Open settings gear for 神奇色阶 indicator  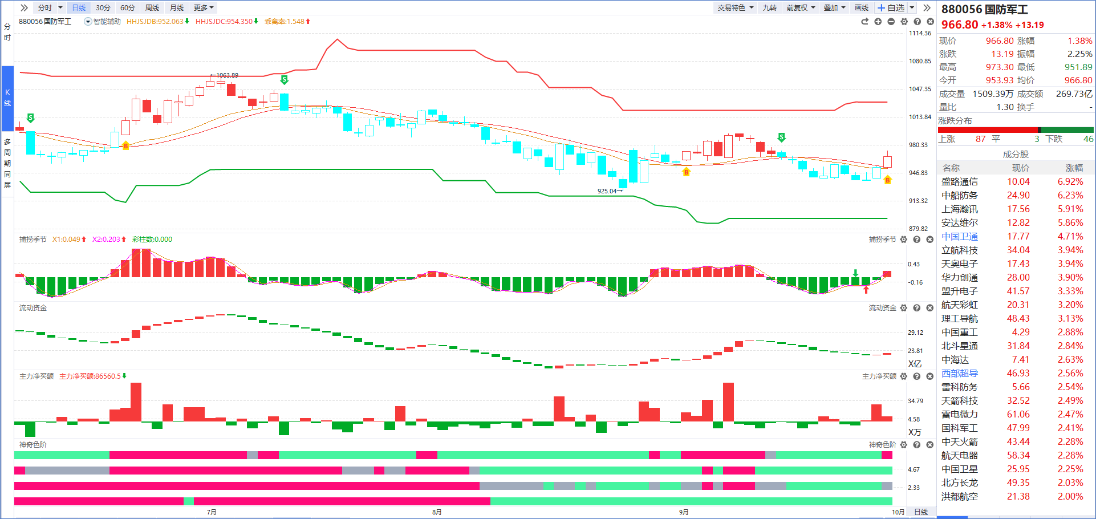[x=903, y=445]
